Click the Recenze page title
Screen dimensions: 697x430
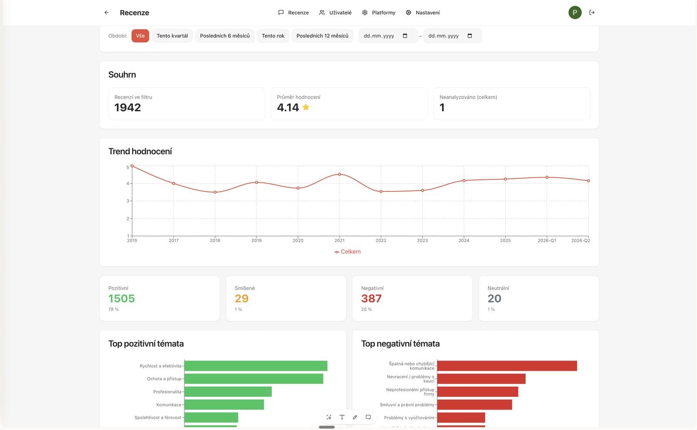[x=135, y=13]
